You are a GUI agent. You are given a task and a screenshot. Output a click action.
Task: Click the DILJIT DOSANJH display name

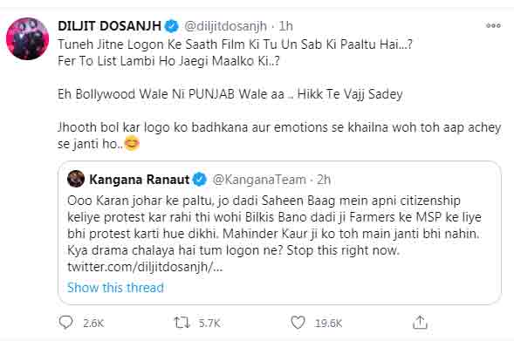point(109,26)
